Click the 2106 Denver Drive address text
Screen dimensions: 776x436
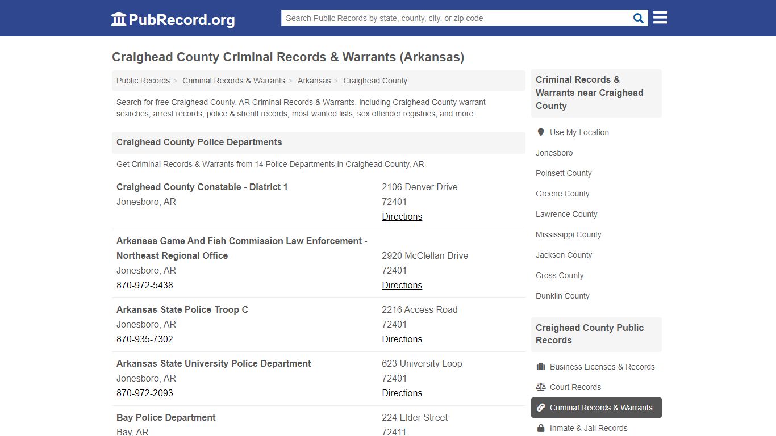click(x=419, y=187)
